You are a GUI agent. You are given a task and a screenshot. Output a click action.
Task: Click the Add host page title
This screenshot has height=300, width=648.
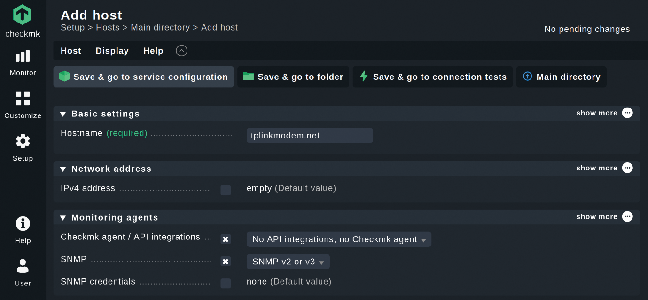pyautogui.click(x=92, y=15)
